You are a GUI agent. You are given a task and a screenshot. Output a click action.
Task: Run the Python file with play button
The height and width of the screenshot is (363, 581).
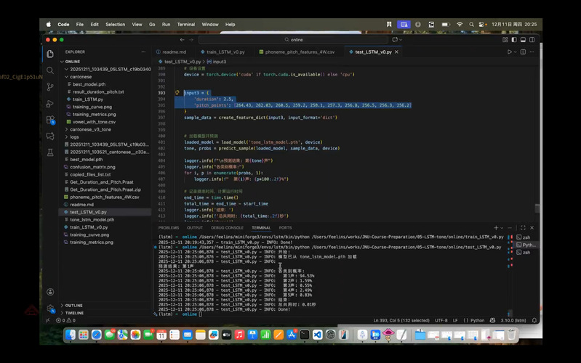pos(510,52)
